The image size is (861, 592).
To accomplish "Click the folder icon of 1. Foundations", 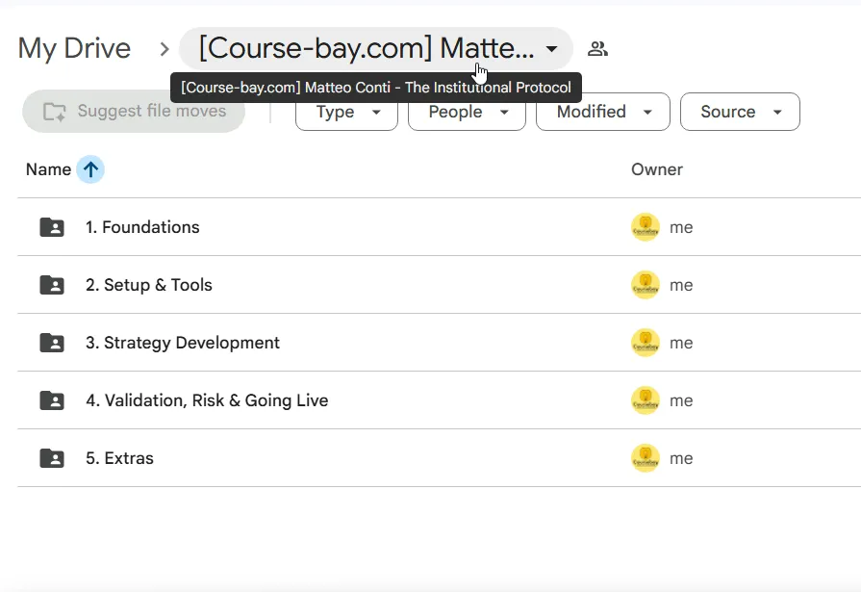I will tap(52, 227).
